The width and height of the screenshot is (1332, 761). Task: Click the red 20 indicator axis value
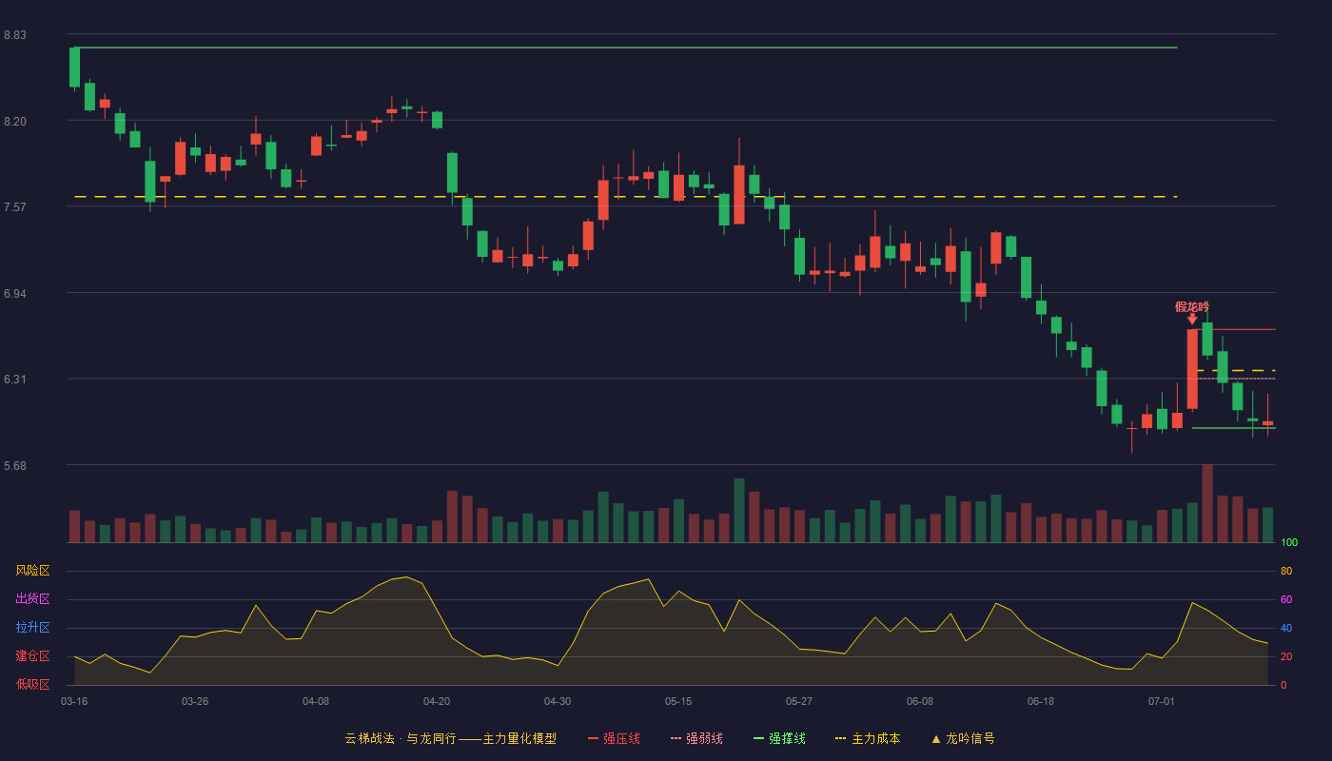tap(1286, 657)
